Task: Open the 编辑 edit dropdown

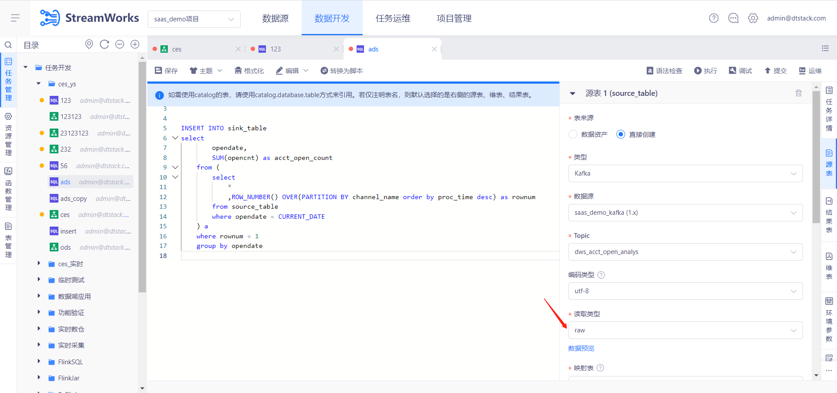Action: 292,71
